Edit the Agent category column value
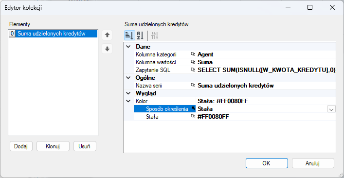344x178 pixels. tap(266, 54)
